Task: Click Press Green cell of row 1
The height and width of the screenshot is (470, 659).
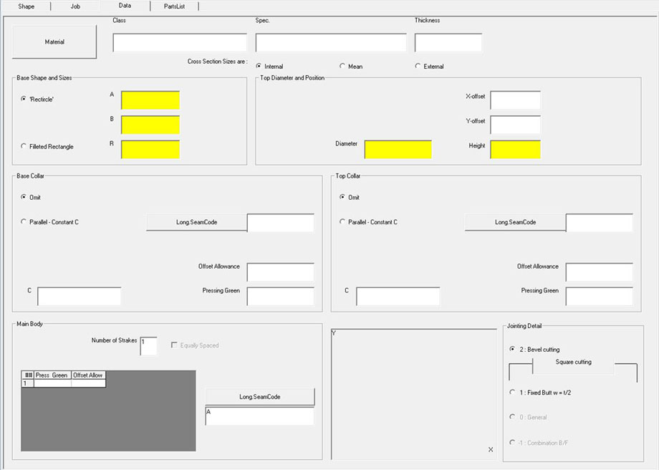Action: pos(52,383)
